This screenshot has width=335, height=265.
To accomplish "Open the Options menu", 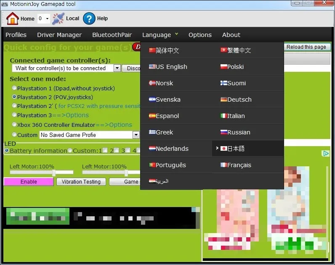I will point(200,35).
